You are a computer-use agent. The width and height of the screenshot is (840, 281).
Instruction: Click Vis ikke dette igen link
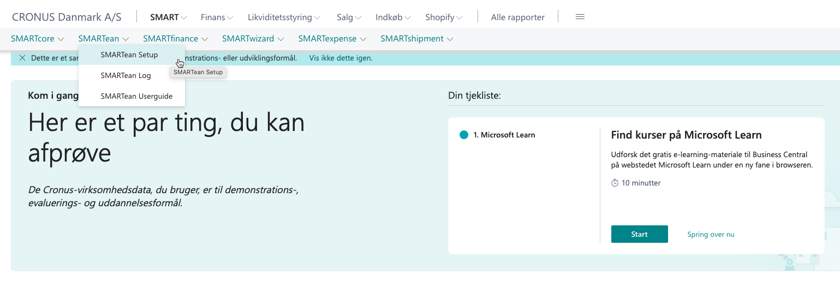tap(341, 58)
